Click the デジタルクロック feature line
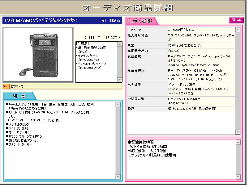 pyautogui.click(x=17, y=124)
